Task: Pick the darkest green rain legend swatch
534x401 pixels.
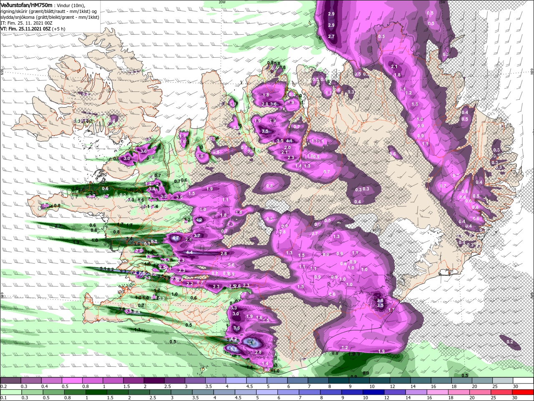Action: click(x=96, y=392)
